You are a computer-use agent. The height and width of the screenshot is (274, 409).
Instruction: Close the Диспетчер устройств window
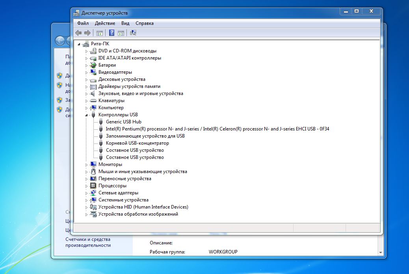371,11
